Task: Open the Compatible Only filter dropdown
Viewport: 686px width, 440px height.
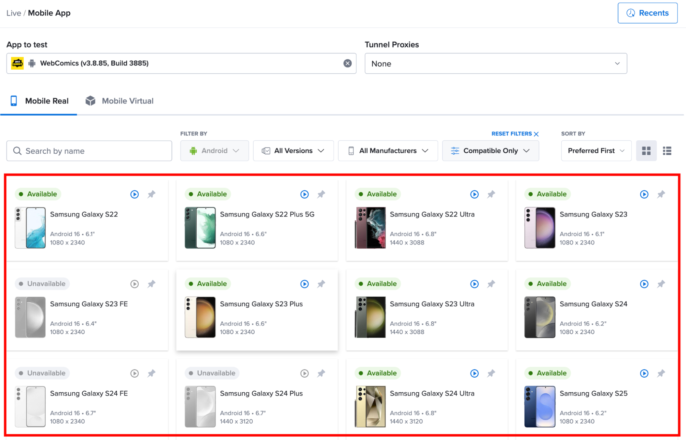Action: [490, 151]
